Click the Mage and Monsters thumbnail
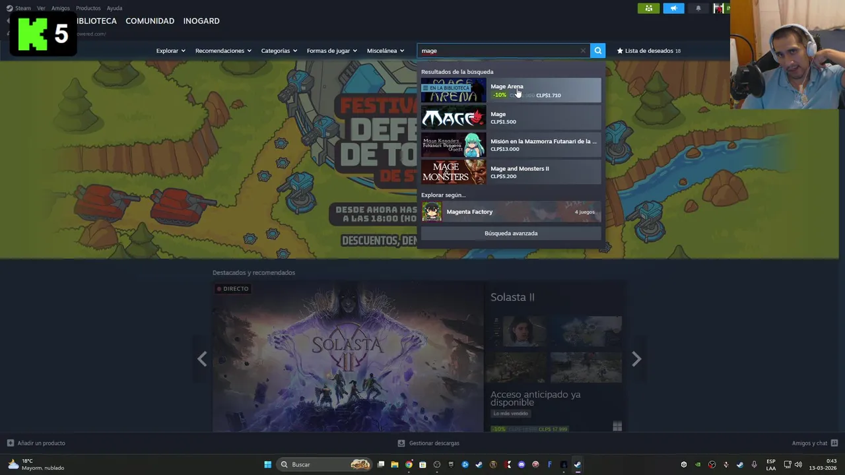 click(x=454, y=172)
